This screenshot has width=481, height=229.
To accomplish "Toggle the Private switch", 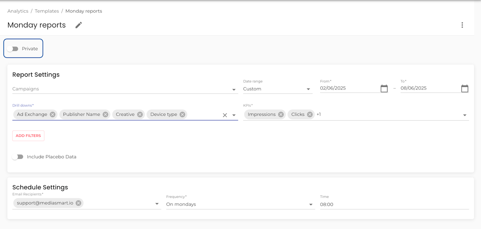I will click(x=13, y=49).
